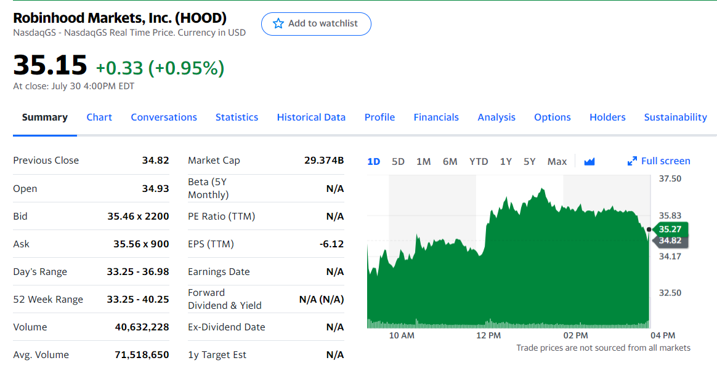Switch chart range to 6M
The width and height of the screenshot is (717, 371).
point(450,161)
